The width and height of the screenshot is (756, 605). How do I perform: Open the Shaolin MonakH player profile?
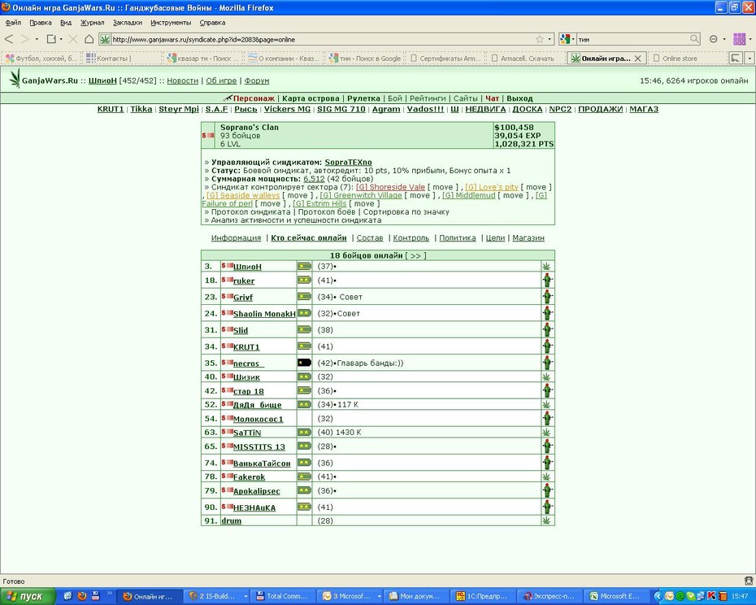coord(264,314)
